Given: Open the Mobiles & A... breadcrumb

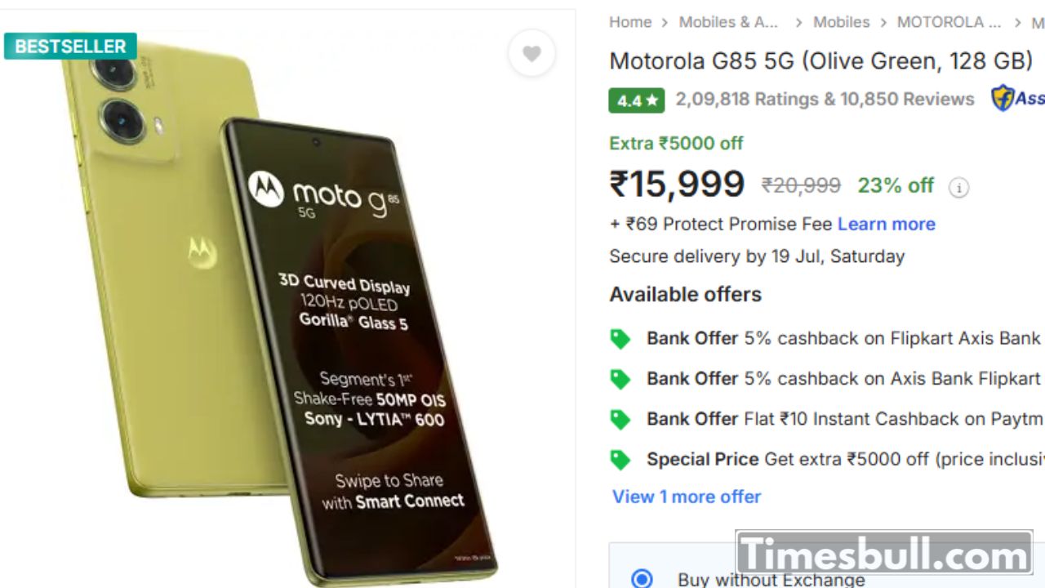Looking at the screenshot, I should click(728, 23).
